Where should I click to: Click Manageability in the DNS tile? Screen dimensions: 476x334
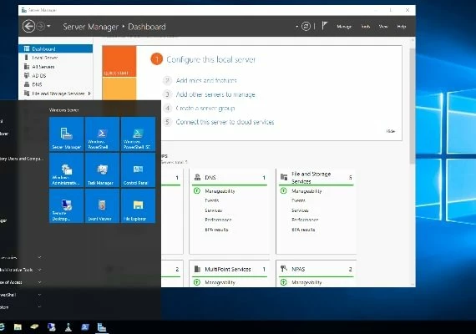click(220, 191)
